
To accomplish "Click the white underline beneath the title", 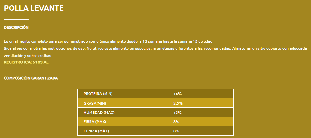I will (16, 19).
